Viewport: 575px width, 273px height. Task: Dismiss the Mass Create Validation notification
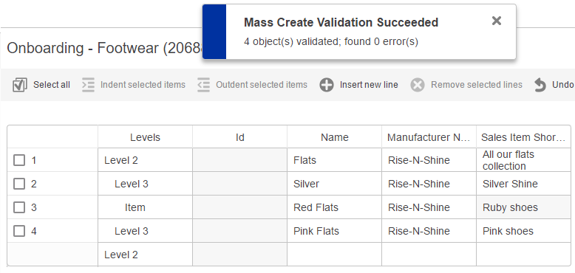(x=497, y=21)
